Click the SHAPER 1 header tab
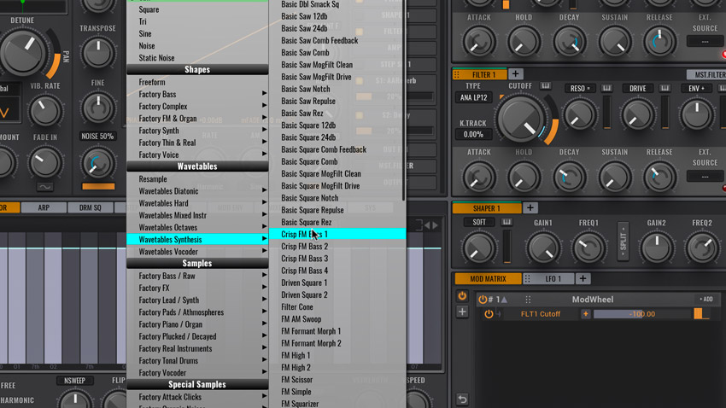The height and width of the screenshot is (408, 726). tap(487, 208)
